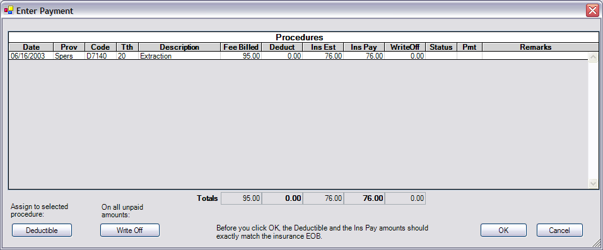Click the Deduct cell for D7140
Screen dimensions: 603x250
click(x=282, y=55)
